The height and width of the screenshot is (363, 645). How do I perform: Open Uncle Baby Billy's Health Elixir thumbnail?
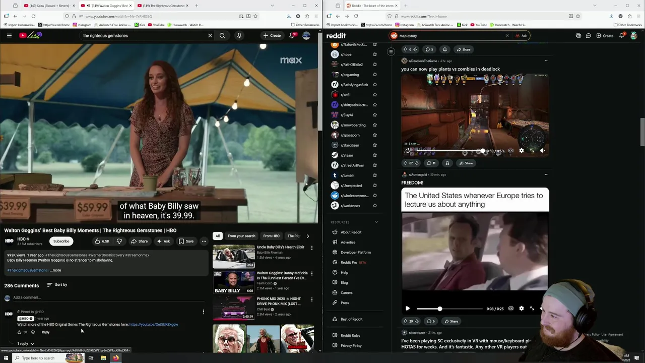tap(234, 256)
